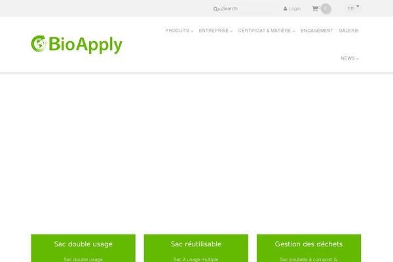
Task: Focus the Search input field
Action: pyautogui.click(x=244, y=9)
